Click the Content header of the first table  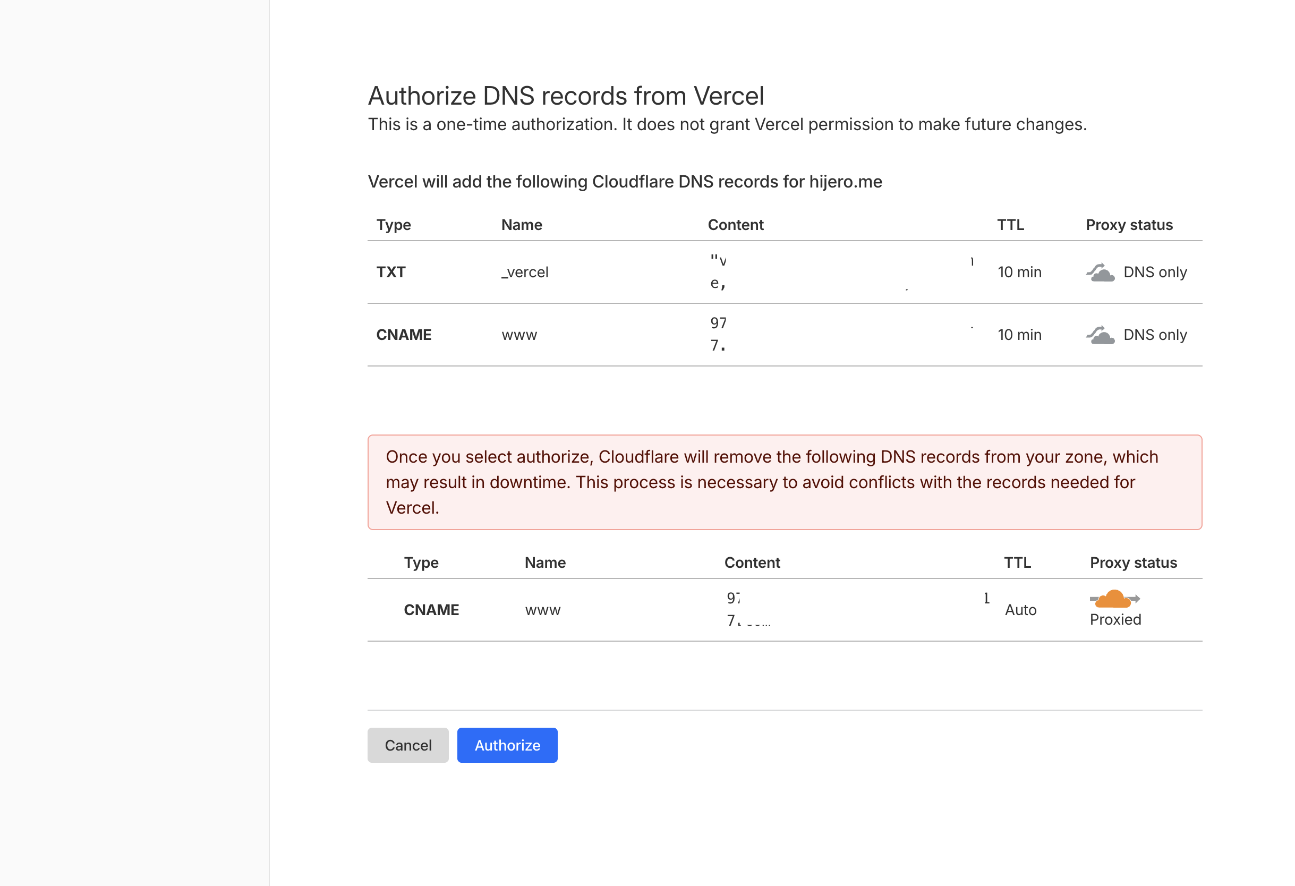click(736, 225)
